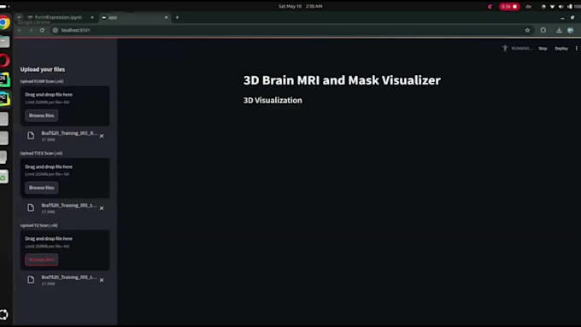Stop the running Streamlit script
Screen dimensions: 581x327
(x=543, y=49)
